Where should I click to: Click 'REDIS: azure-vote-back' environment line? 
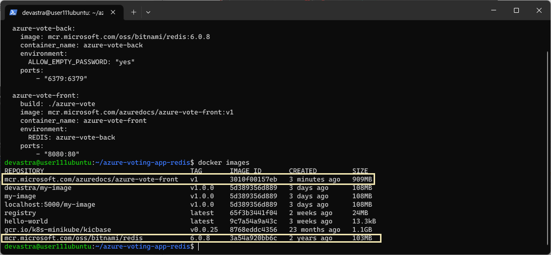(72, 138)
